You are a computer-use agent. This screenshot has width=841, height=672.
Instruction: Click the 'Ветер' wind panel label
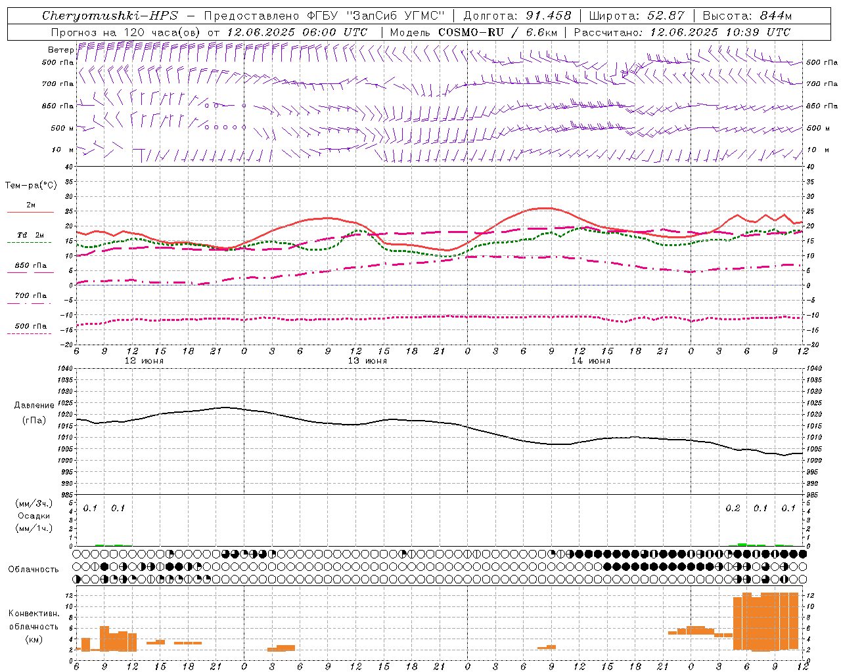pos(60,50)
